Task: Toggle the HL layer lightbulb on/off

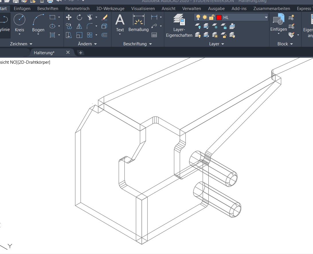Action: point(198,18)
